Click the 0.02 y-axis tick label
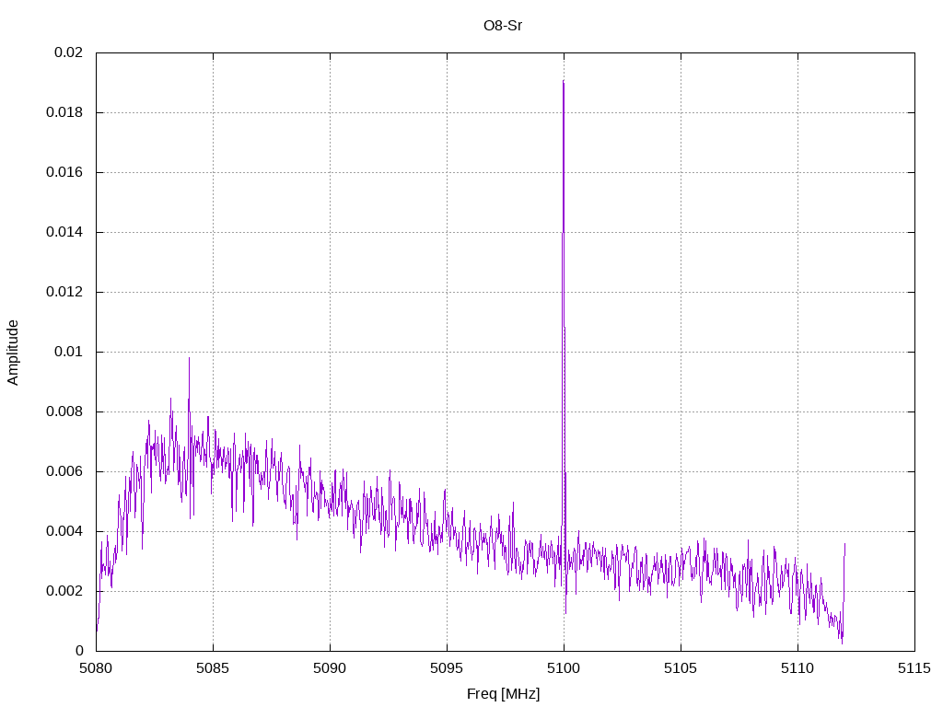Image resolution: width=943 pixels, height=707 pixels. click(68, 52)
